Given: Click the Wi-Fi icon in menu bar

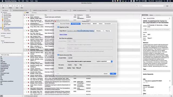Looking at the screenshot, I should tap(137, 1).
